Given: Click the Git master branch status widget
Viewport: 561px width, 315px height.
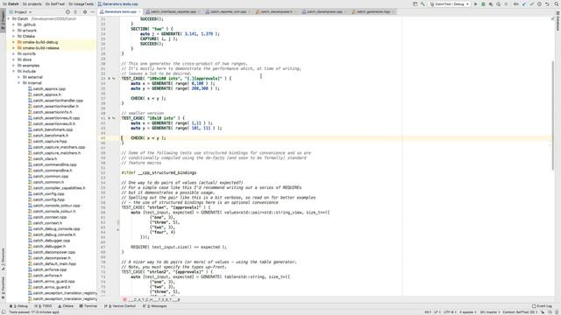Looking at the screenshot, I should (490, 312).
